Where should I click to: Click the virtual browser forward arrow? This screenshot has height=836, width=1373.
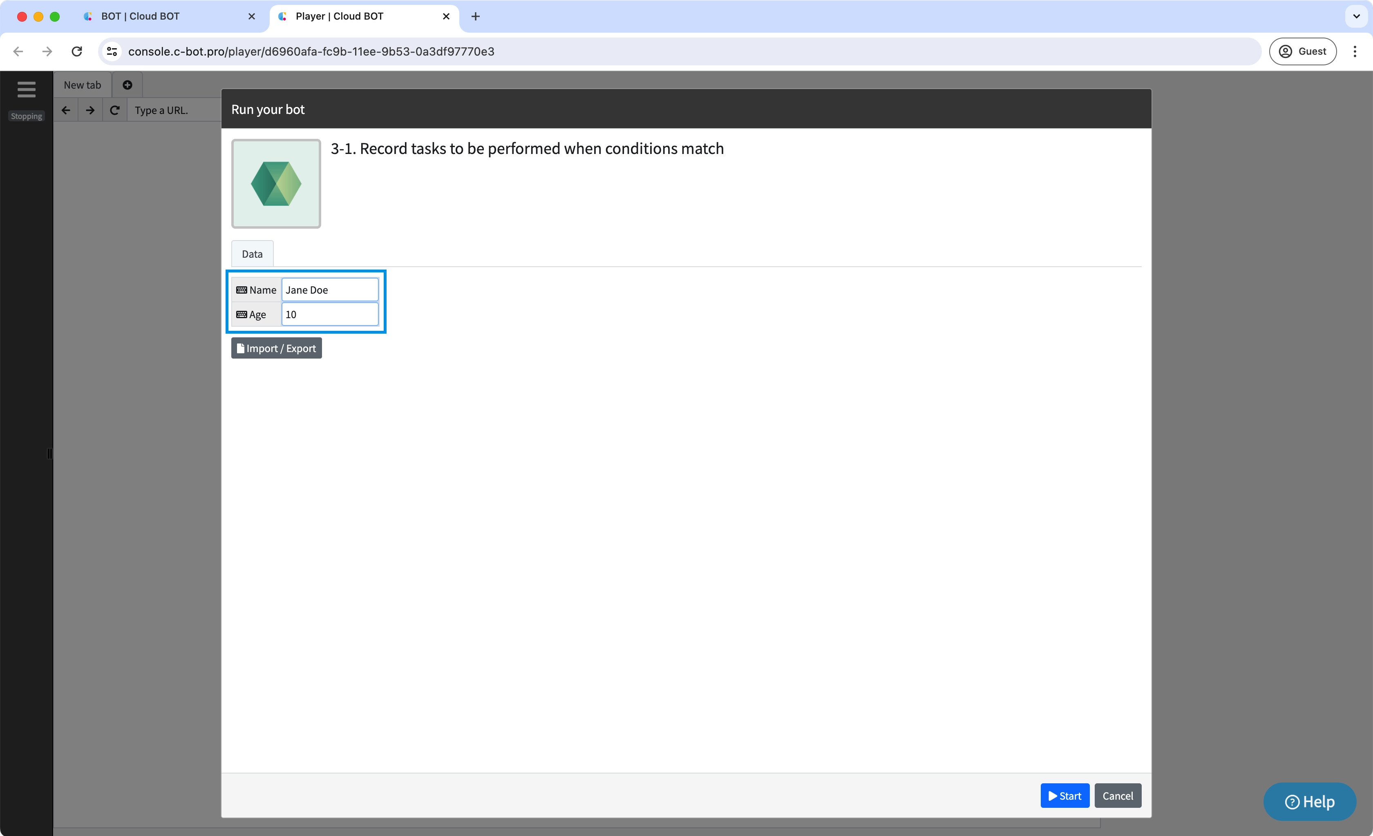[90, 110]
